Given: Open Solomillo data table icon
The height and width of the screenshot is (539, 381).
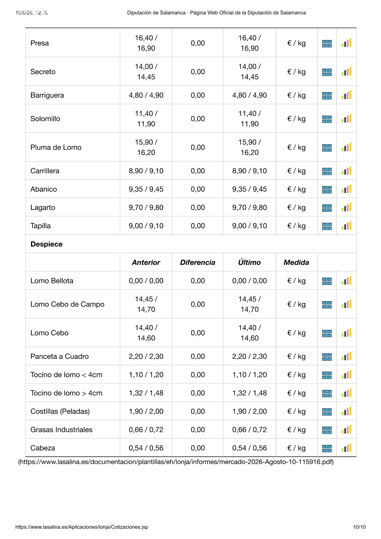Looking at the screenshot, I should click(x=327, y=119).
